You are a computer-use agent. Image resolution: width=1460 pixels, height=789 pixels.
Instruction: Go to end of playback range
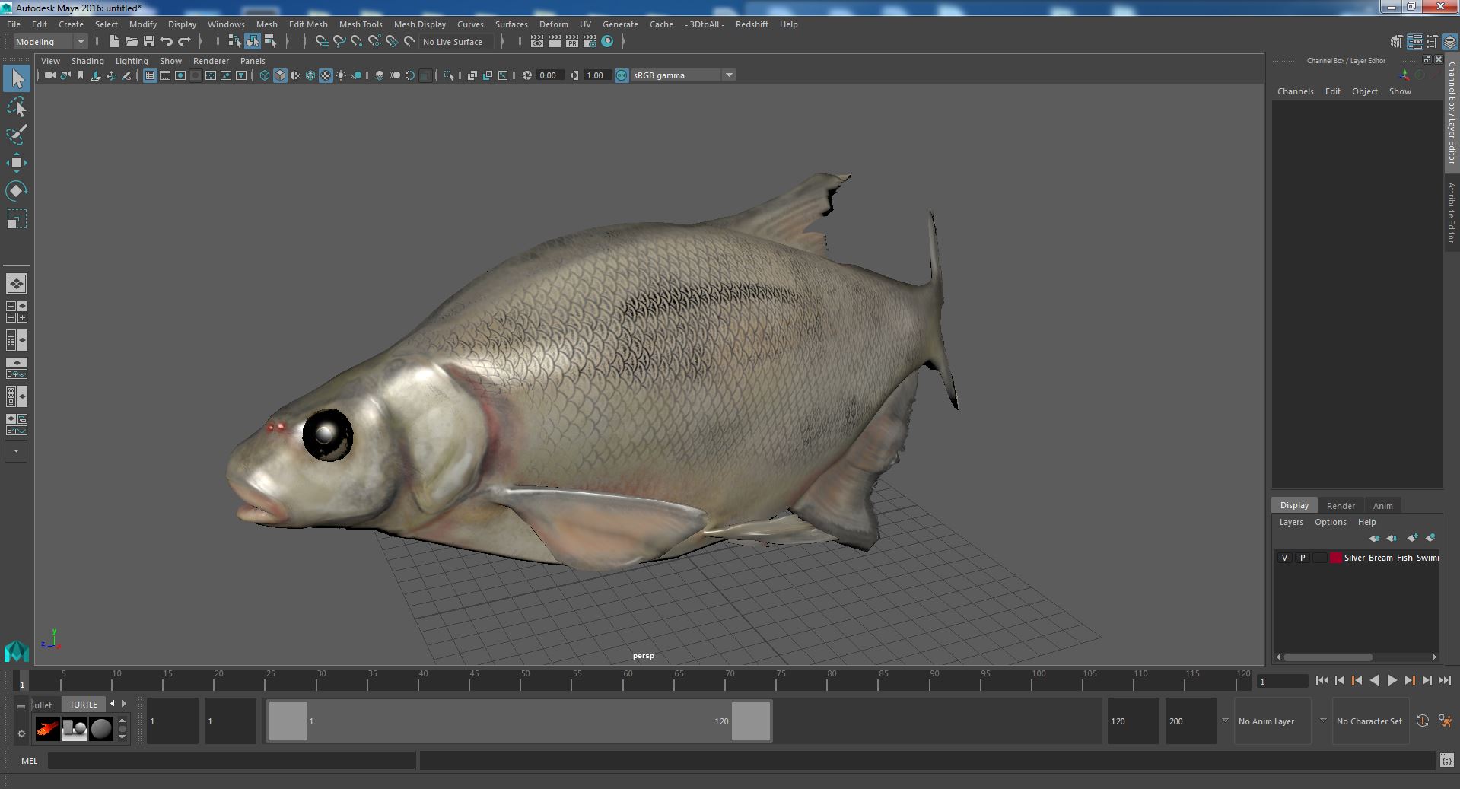(x=1445, y=681)
